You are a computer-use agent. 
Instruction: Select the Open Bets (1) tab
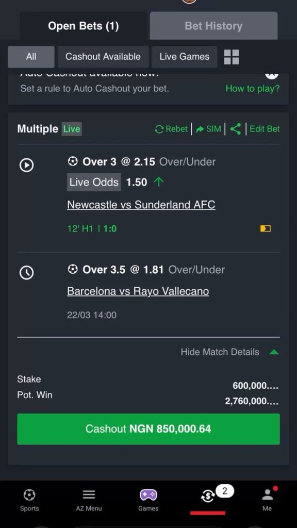coord(83,26)
